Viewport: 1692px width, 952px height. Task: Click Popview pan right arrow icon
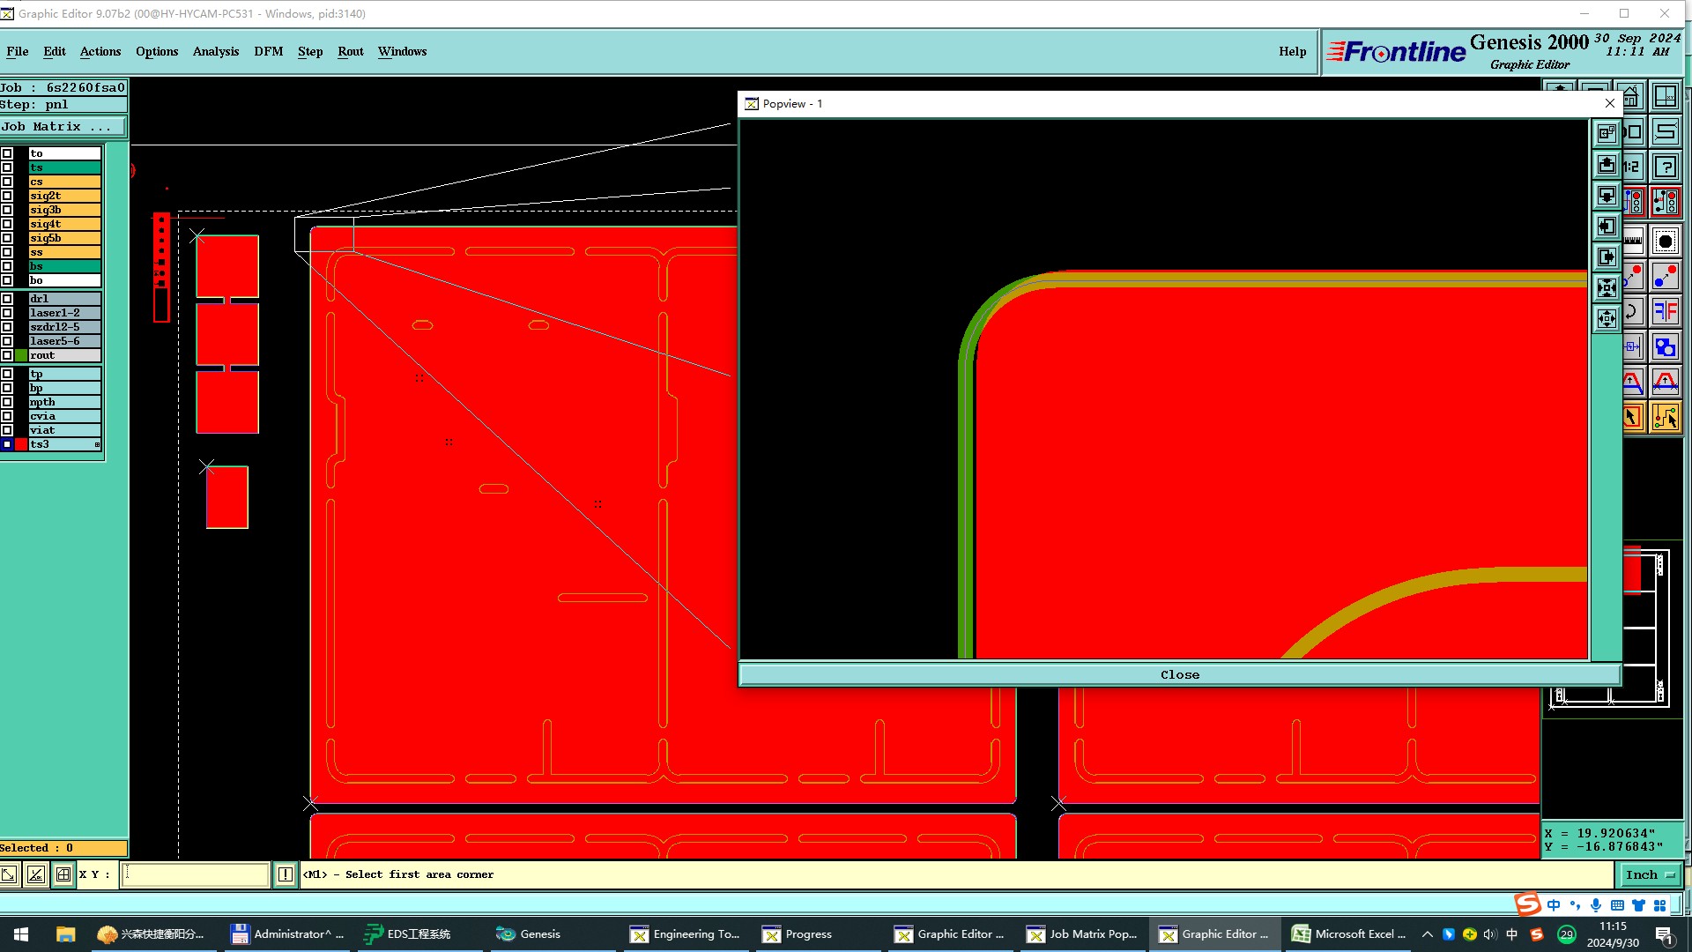point(1607,257)
